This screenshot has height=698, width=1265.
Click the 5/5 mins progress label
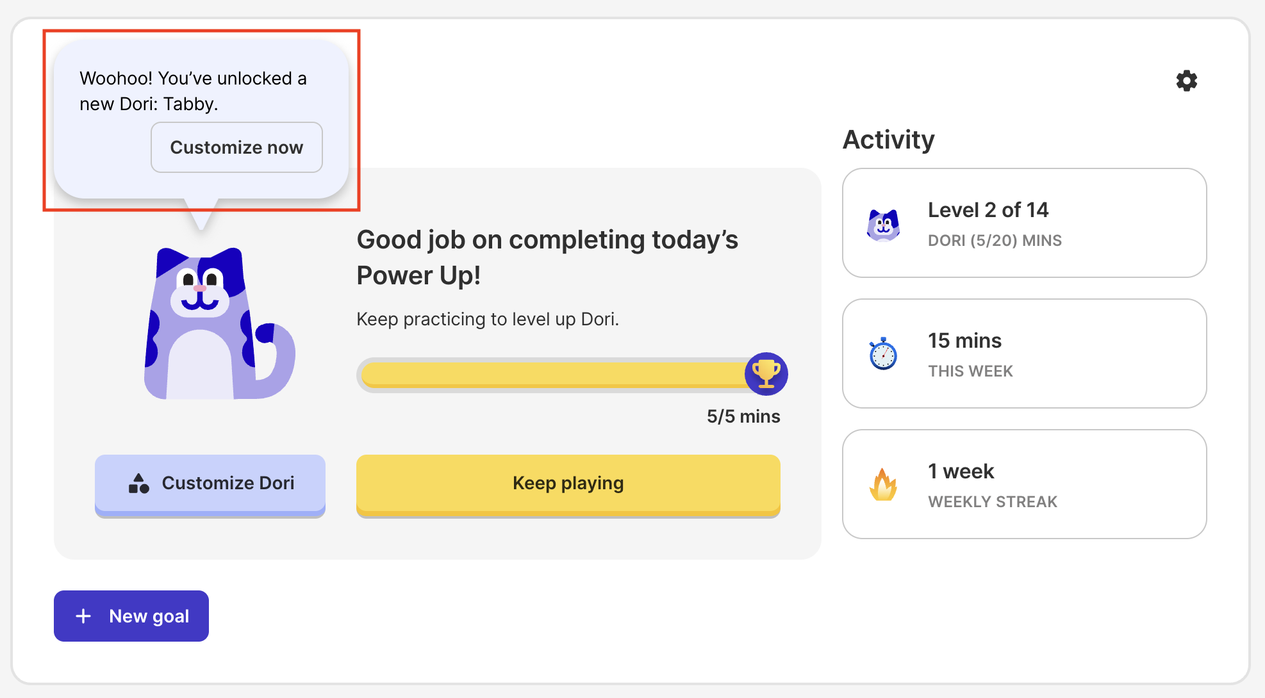tap(743, 416)
